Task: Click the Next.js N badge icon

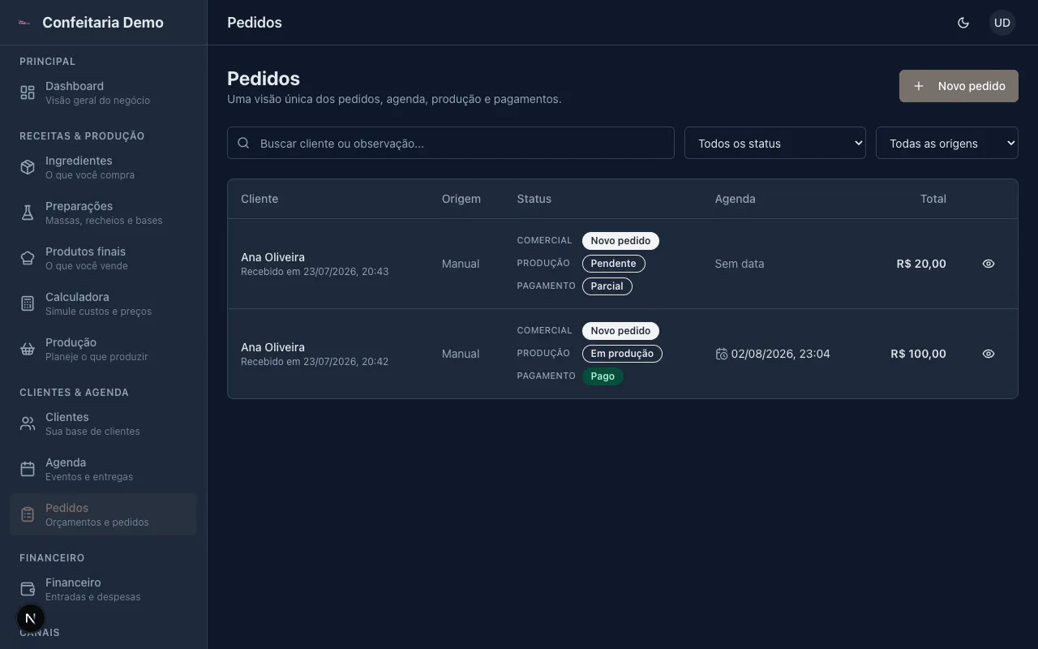Action: click(x=31, y=618)
